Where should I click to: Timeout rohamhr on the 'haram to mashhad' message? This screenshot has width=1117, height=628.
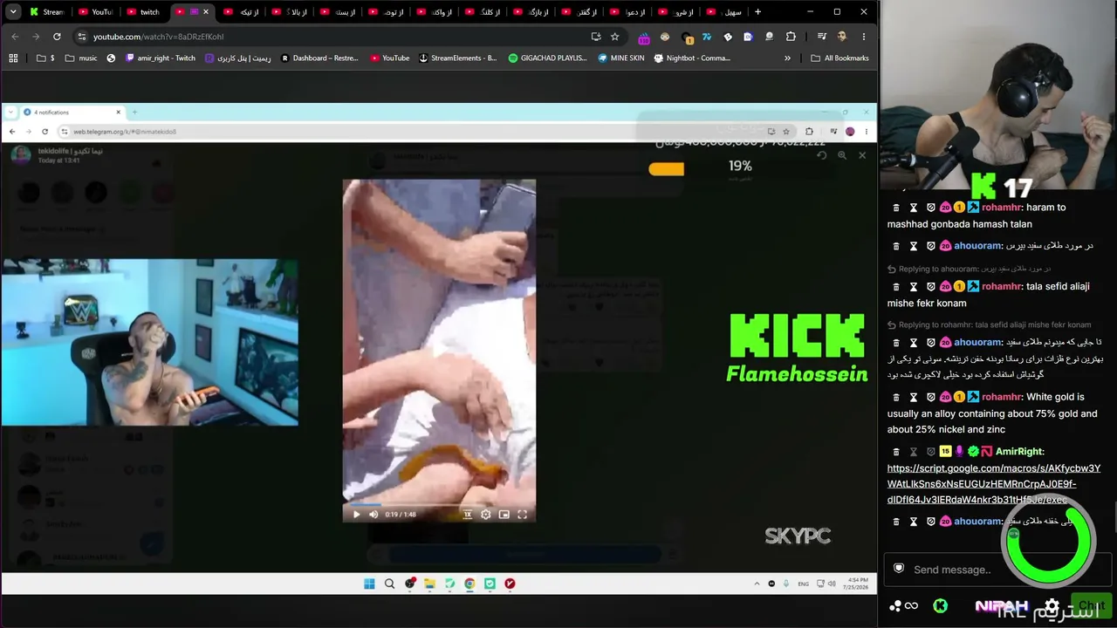coord(914,208)
